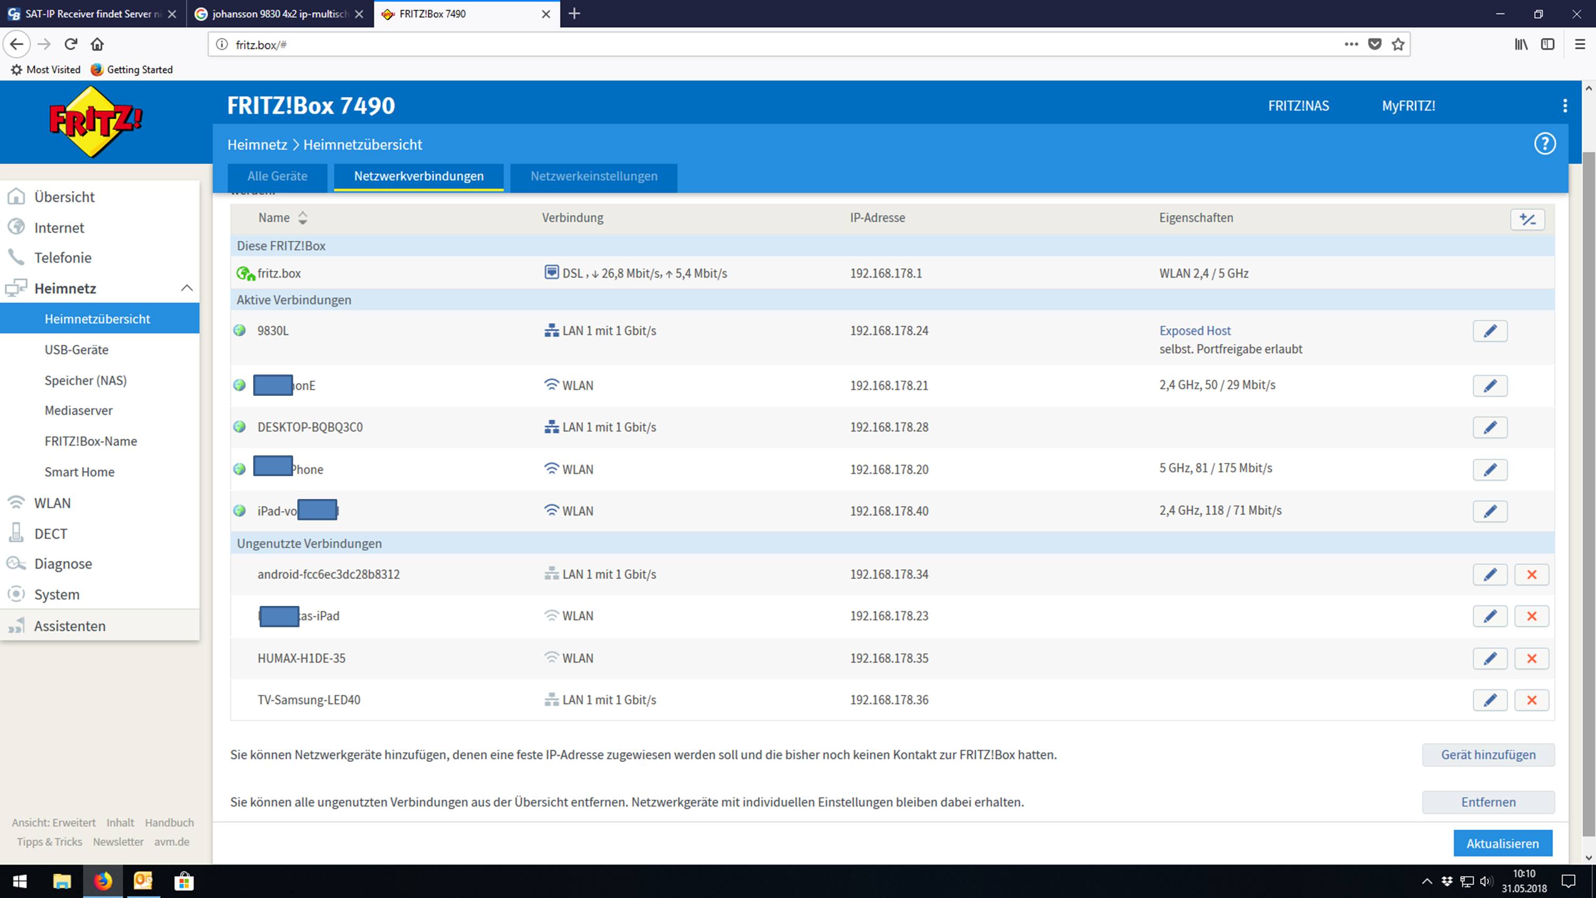Switch to the Alle Geräte tab

[277, 177]
